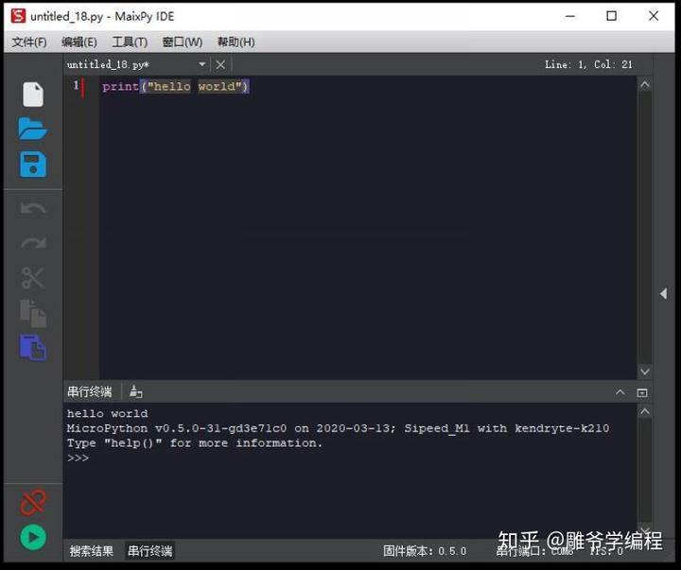Click the Paste clipboard icon
Image resolution: width=681 pixels, height=570 pixels.
coord(33,347)
